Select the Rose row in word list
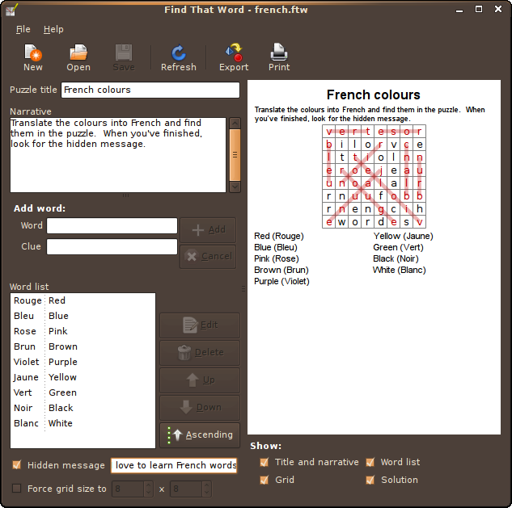The height and width of the screenshot is (508, 512). [x=83, y=331]
